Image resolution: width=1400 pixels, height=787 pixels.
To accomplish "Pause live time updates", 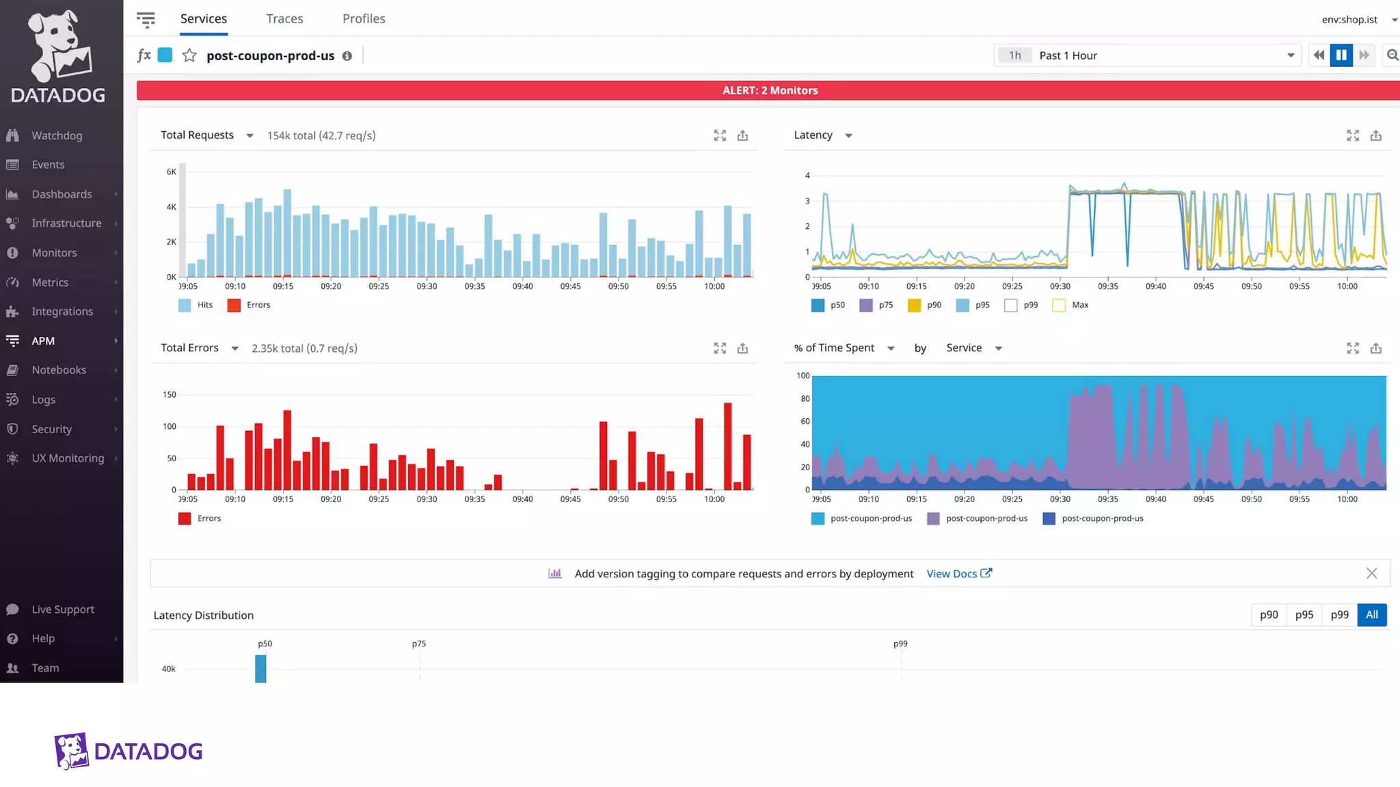I will tap(1341, 55).
